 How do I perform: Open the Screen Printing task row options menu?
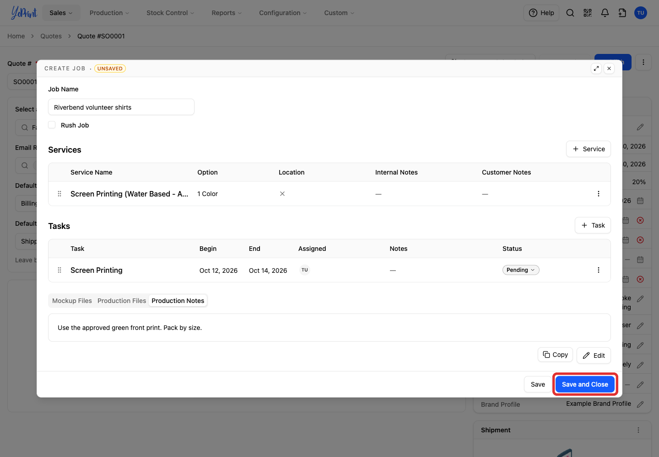[x=599, y=270]
